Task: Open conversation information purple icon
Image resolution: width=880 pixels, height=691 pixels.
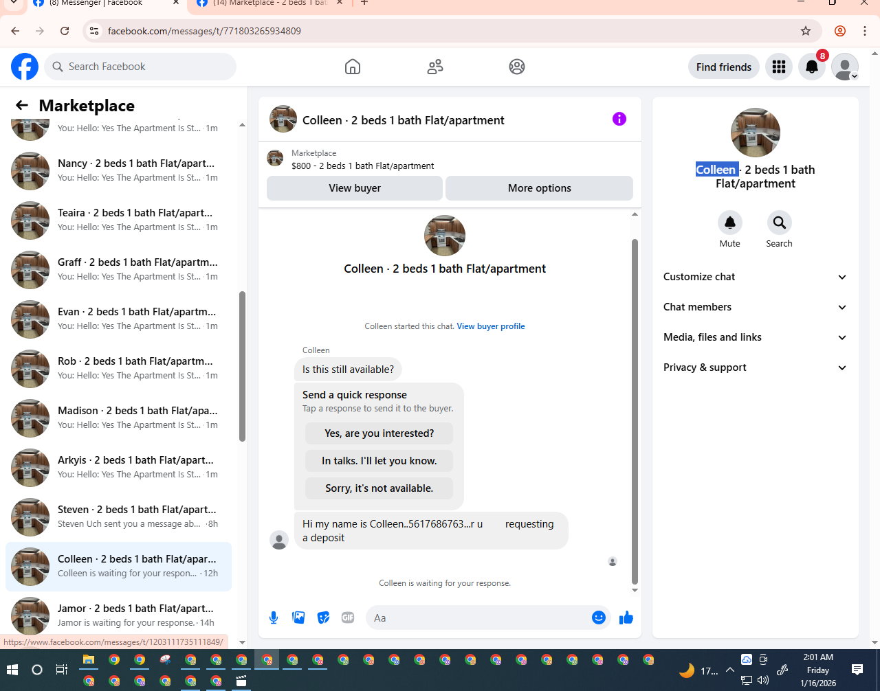Action: [x=619, y=119]
